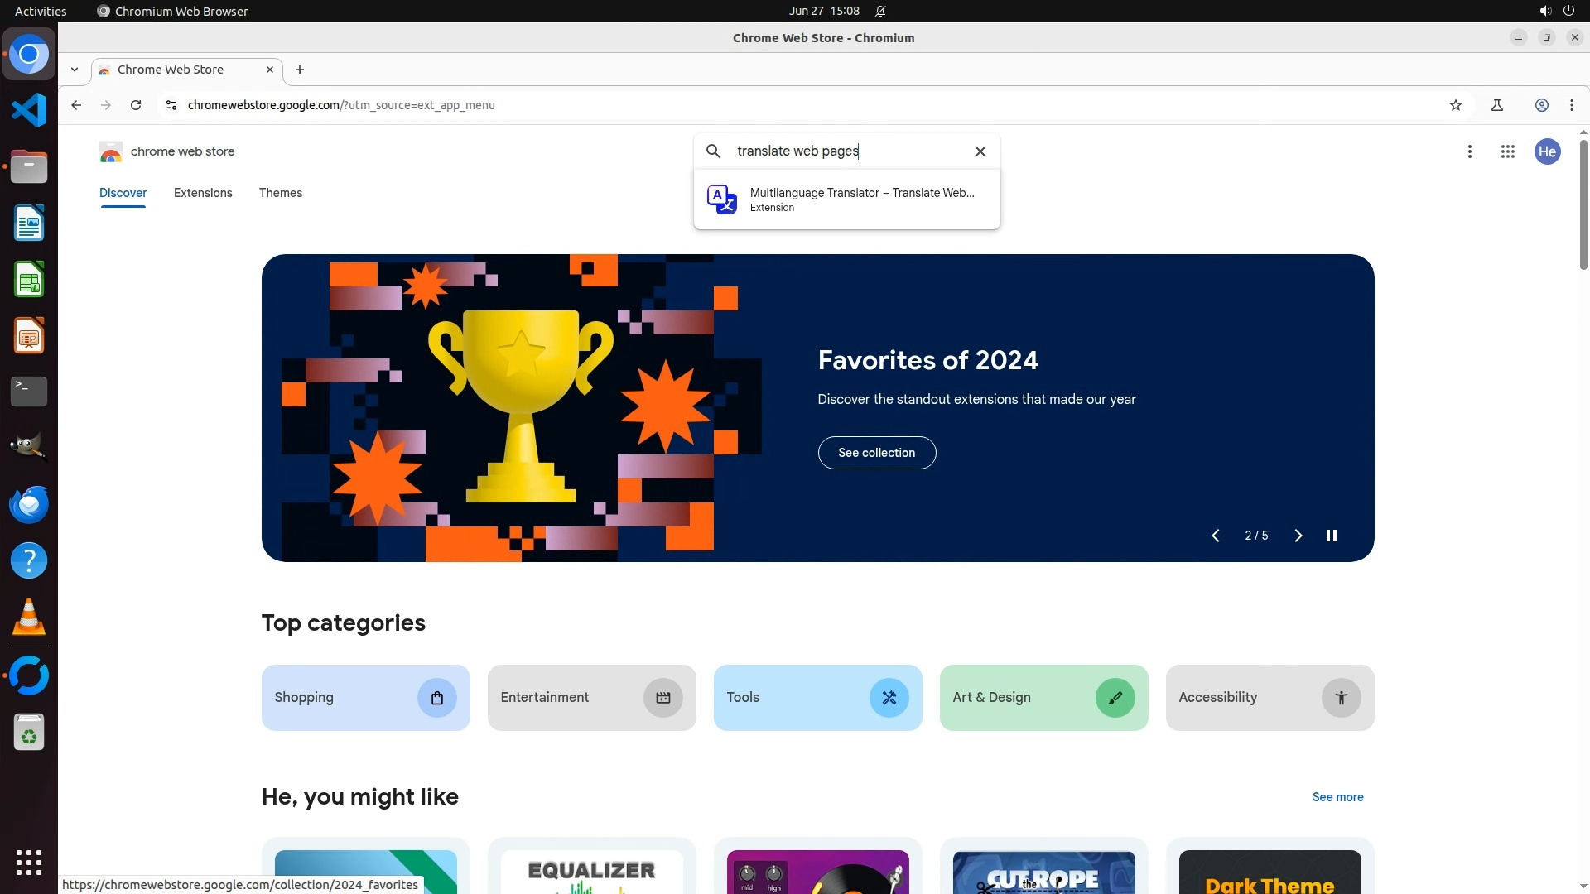Open the Google apps grid

tap(1507, 151)
